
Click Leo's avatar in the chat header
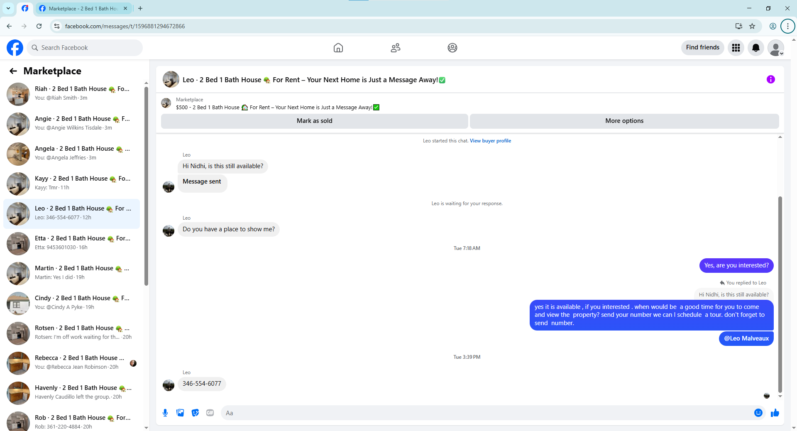tap(171, 79)
